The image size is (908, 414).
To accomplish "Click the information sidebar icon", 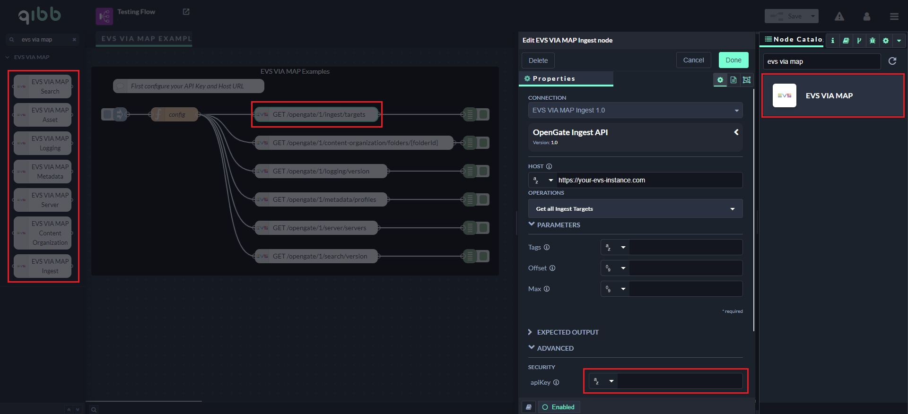I will (833, 41).
